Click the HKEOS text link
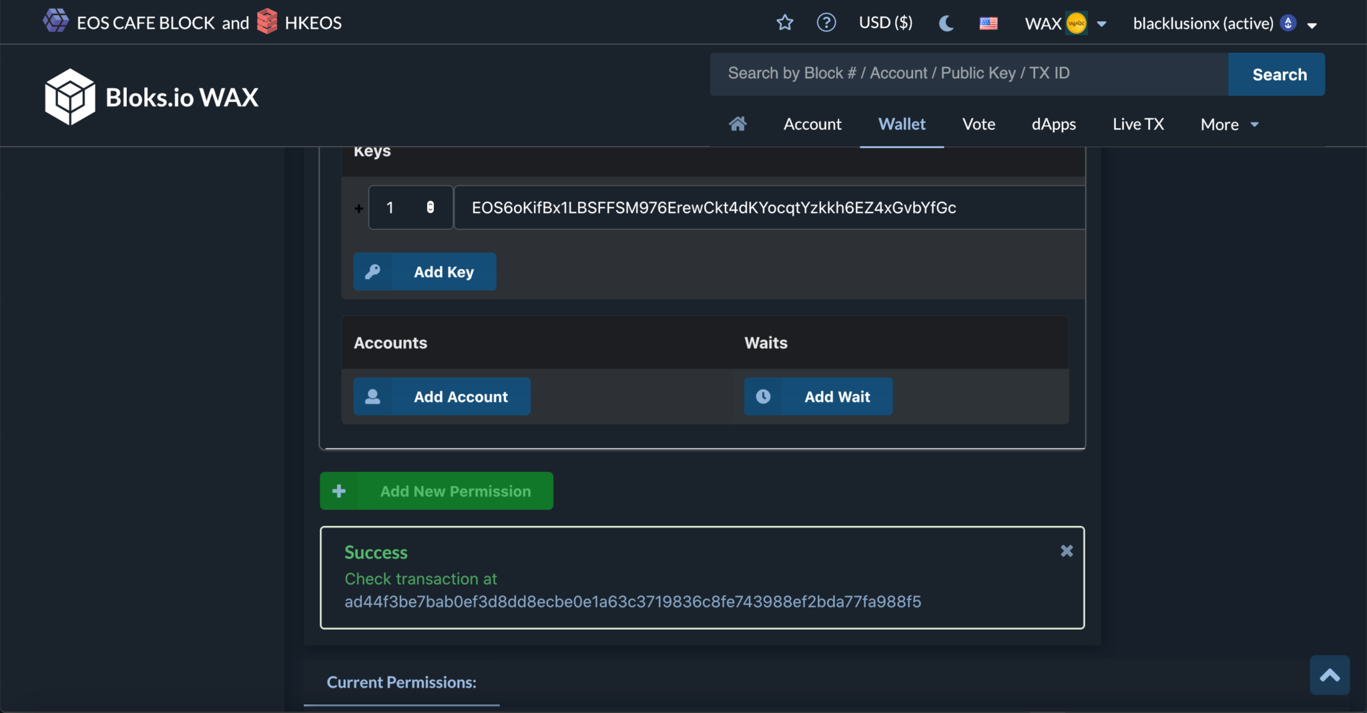The width and height of the screenshot is (1367, 713). [x=313, y=23]
